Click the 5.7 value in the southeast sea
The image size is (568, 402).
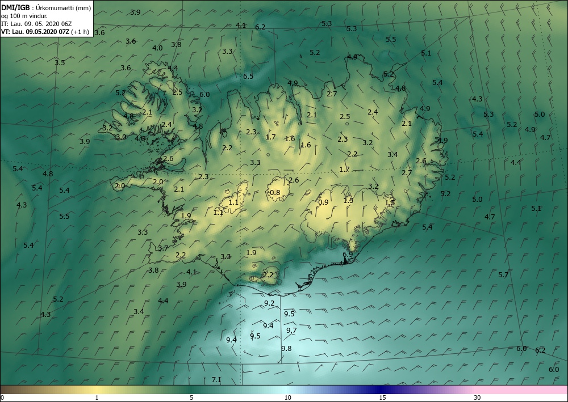pyautogui.click(x=503, y=275)
